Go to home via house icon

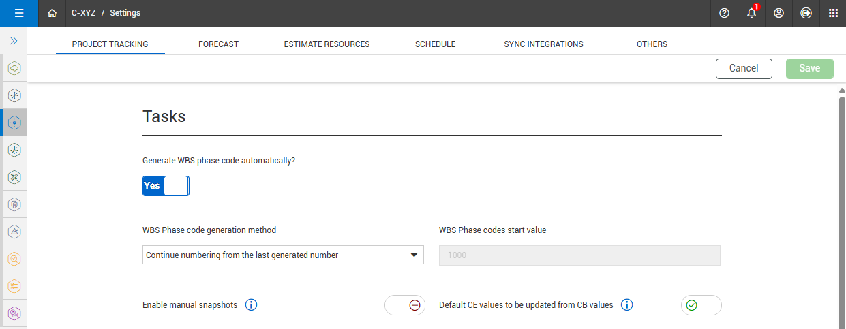[x=52, y=13]
